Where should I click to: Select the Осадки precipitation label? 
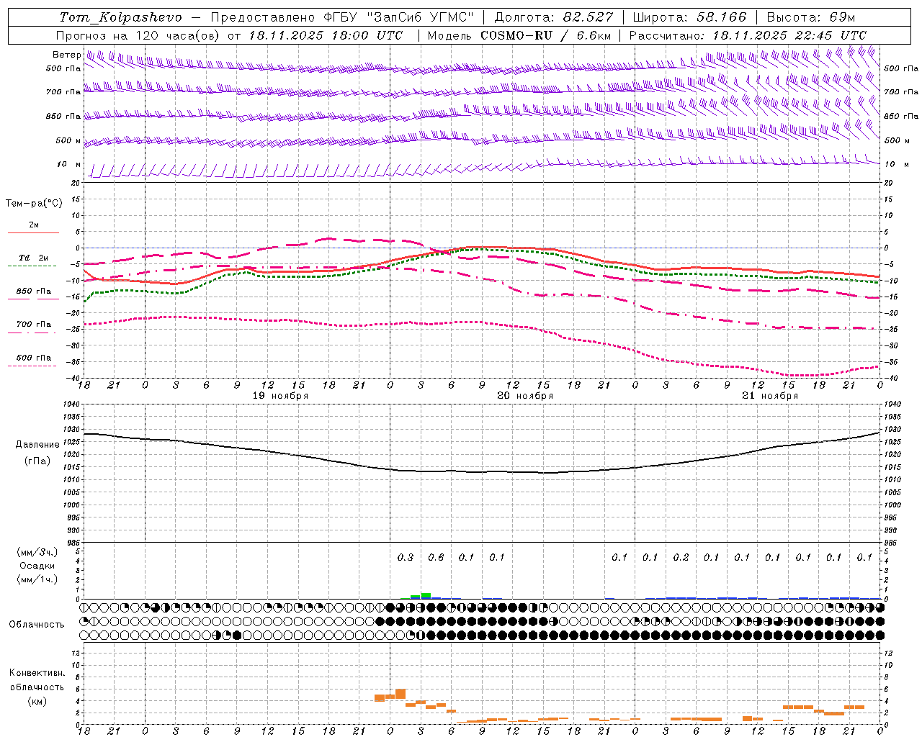38,566
